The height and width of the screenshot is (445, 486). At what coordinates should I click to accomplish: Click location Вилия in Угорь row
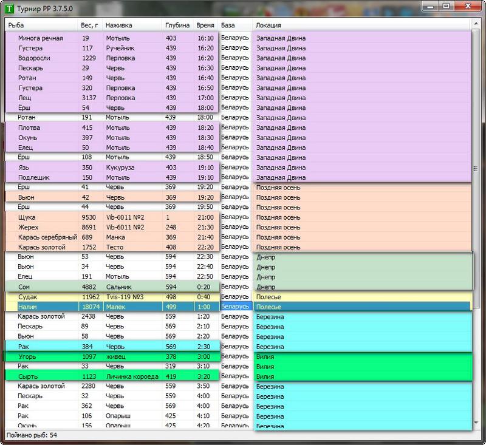coord(265,357)
